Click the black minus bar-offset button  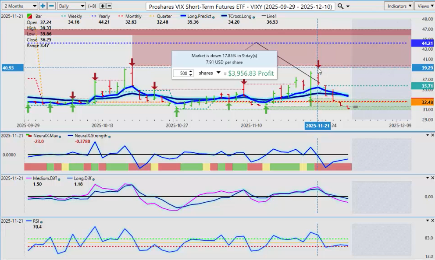click(x=109, y=6)
